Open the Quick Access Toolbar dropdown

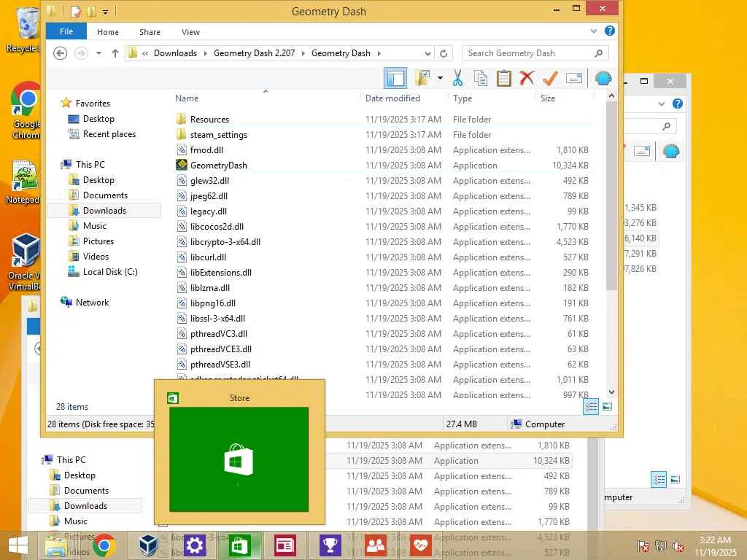point(105,12)
